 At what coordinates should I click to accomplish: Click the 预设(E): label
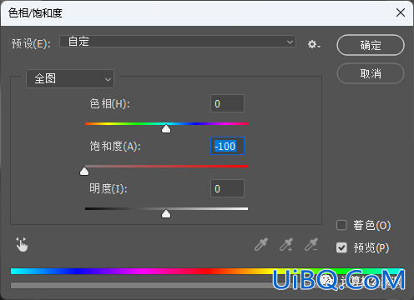click(x=31, y=43)
